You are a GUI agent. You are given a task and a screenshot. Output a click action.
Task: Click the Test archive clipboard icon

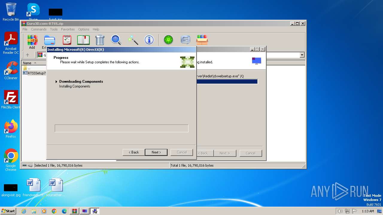pos(67,40)
